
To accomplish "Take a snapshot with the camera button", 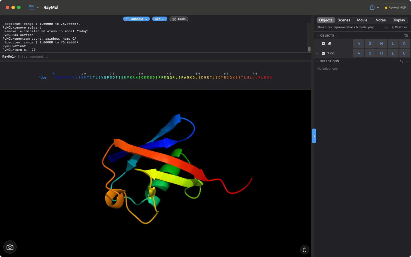I will 10,247.
